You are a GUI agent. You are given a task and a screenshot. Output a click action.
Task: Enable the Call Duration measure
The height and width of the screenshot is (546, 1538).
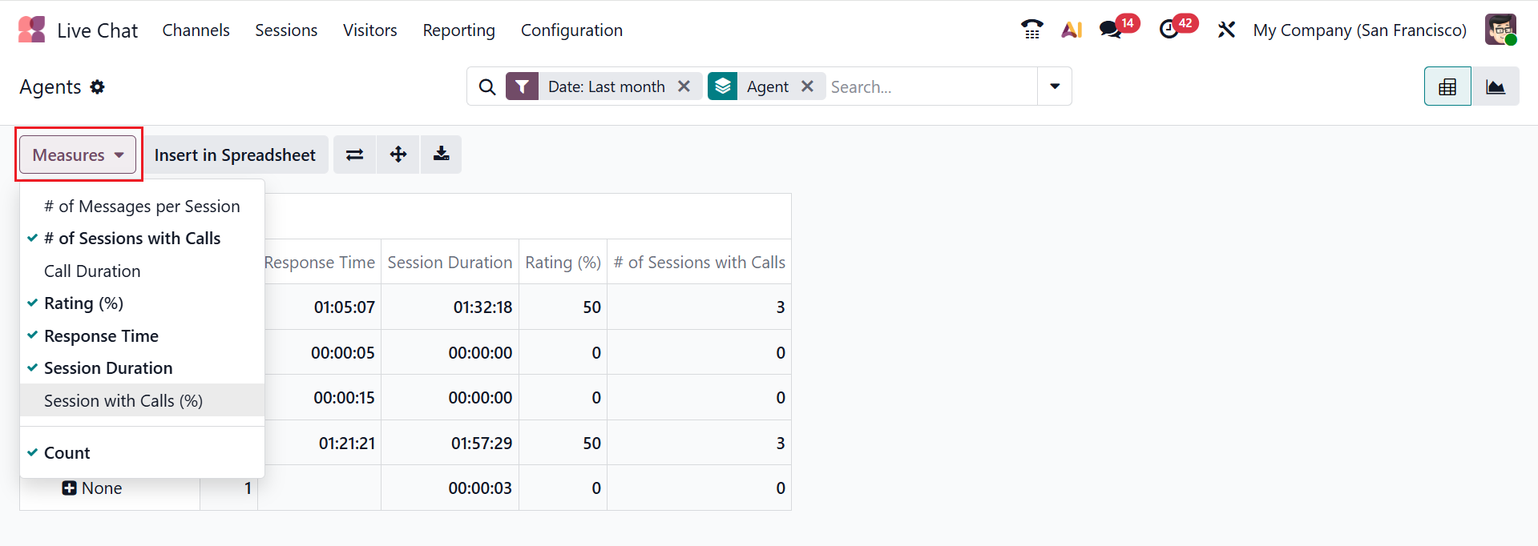coord(92,271)
